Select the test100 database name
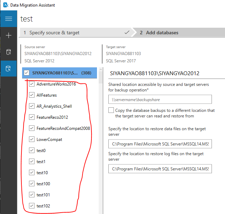This screenshot has height=214, width=225. coord(43,184)
